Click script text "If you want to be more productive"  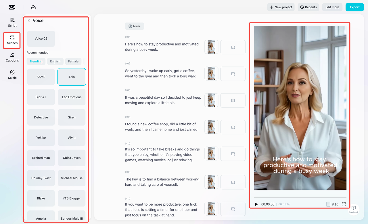[161, 210]
